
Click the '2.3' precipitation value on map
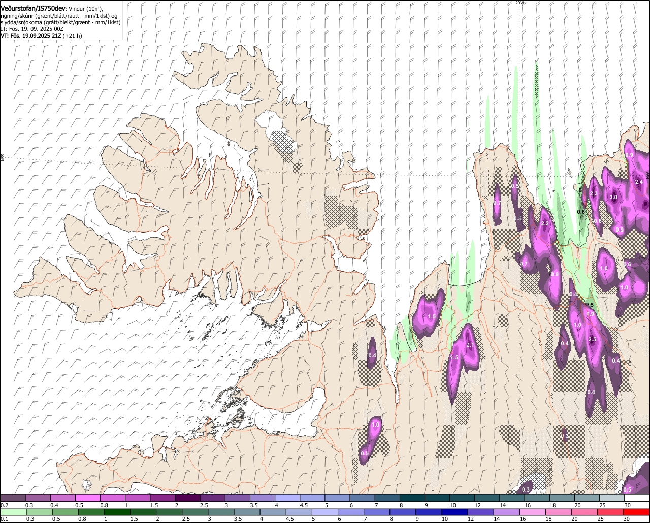pyautogui.click(x=593, y=194)
